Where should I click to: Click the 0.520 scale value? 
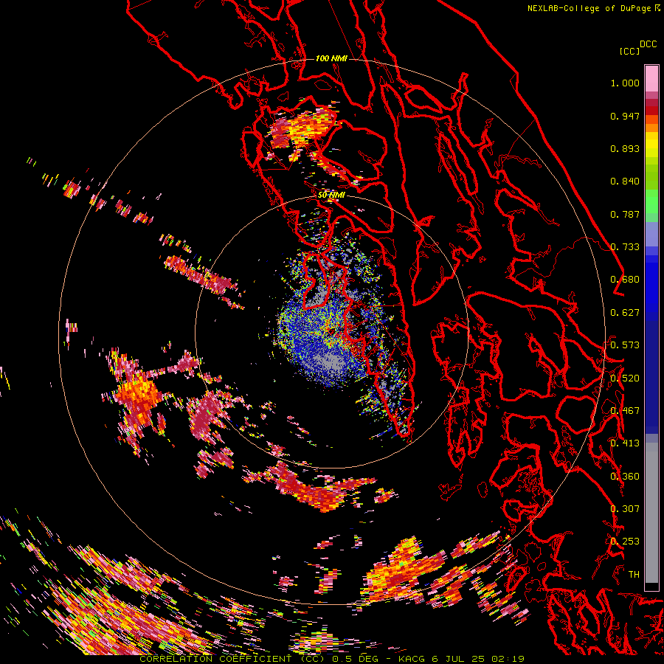pos(625,378)
